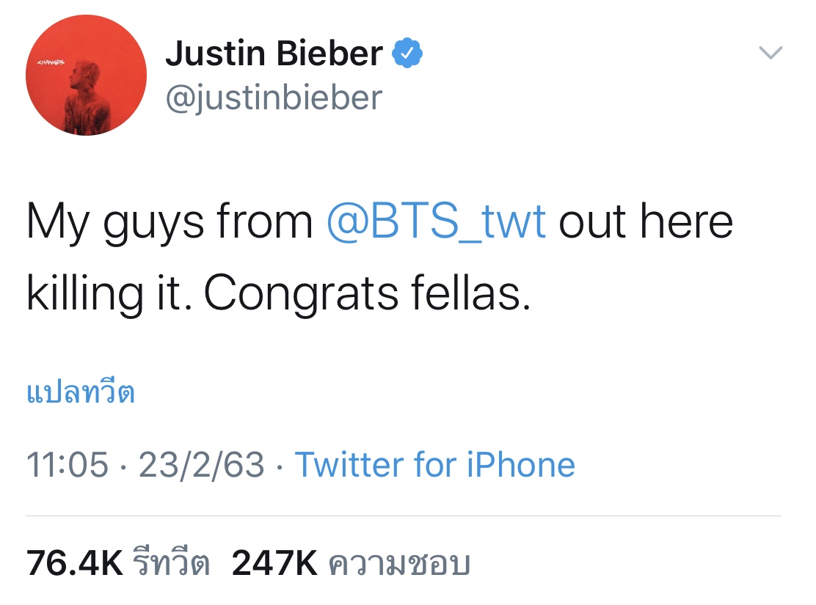Image resolution: width=816 pixels, height=605 pixels.
Task: Open Justin Bieber's red profile avatar
Action: coord(86,76)
